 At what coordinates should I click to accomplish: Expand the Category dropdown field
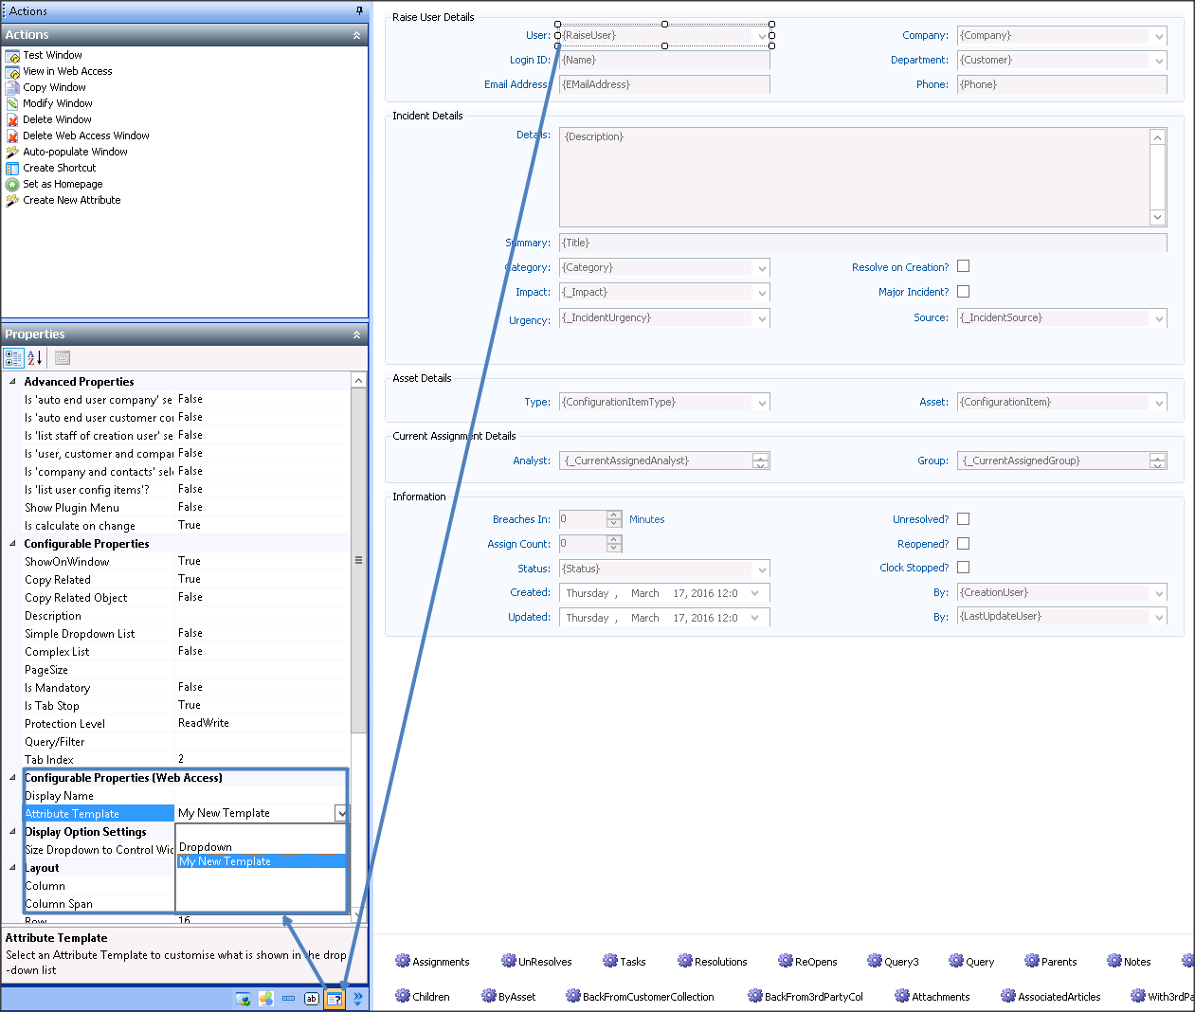762,268
